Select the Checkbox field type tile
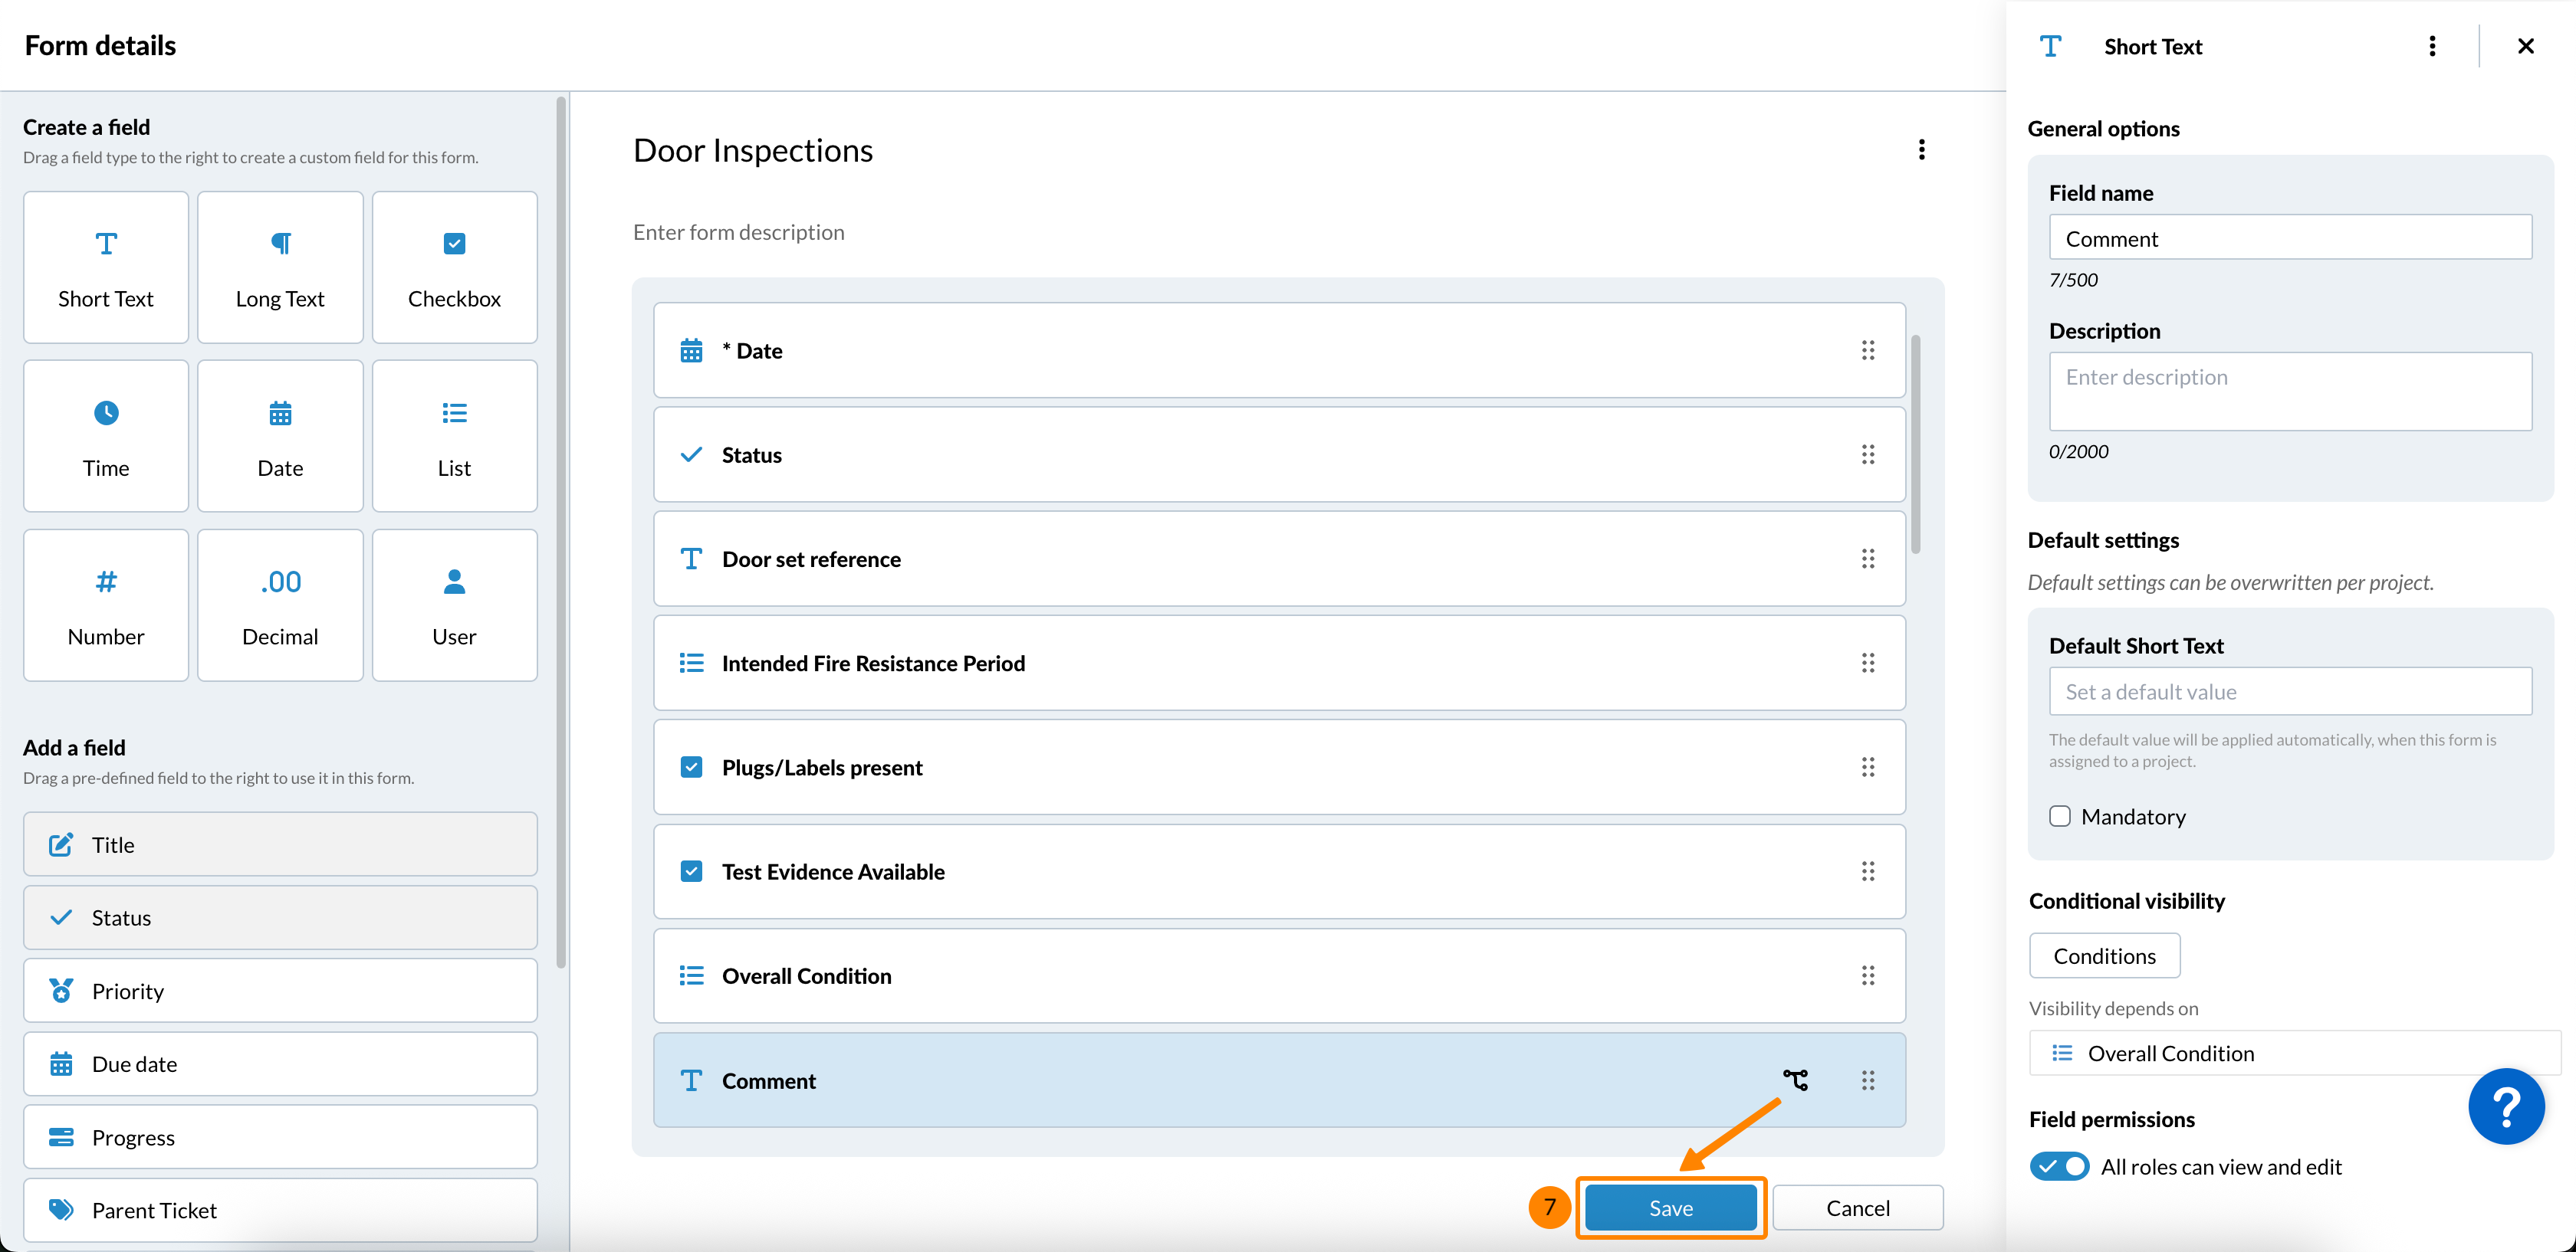 coord(454,267)
